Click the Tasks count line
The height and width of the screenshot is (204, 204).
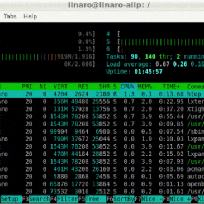[x=155, y=56]
